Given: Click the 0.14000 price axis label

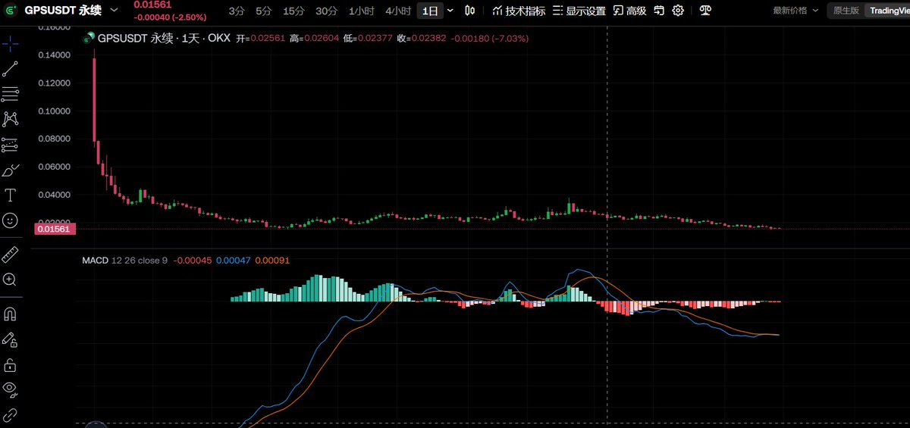Looking at the screenshot, I should 55,55.
